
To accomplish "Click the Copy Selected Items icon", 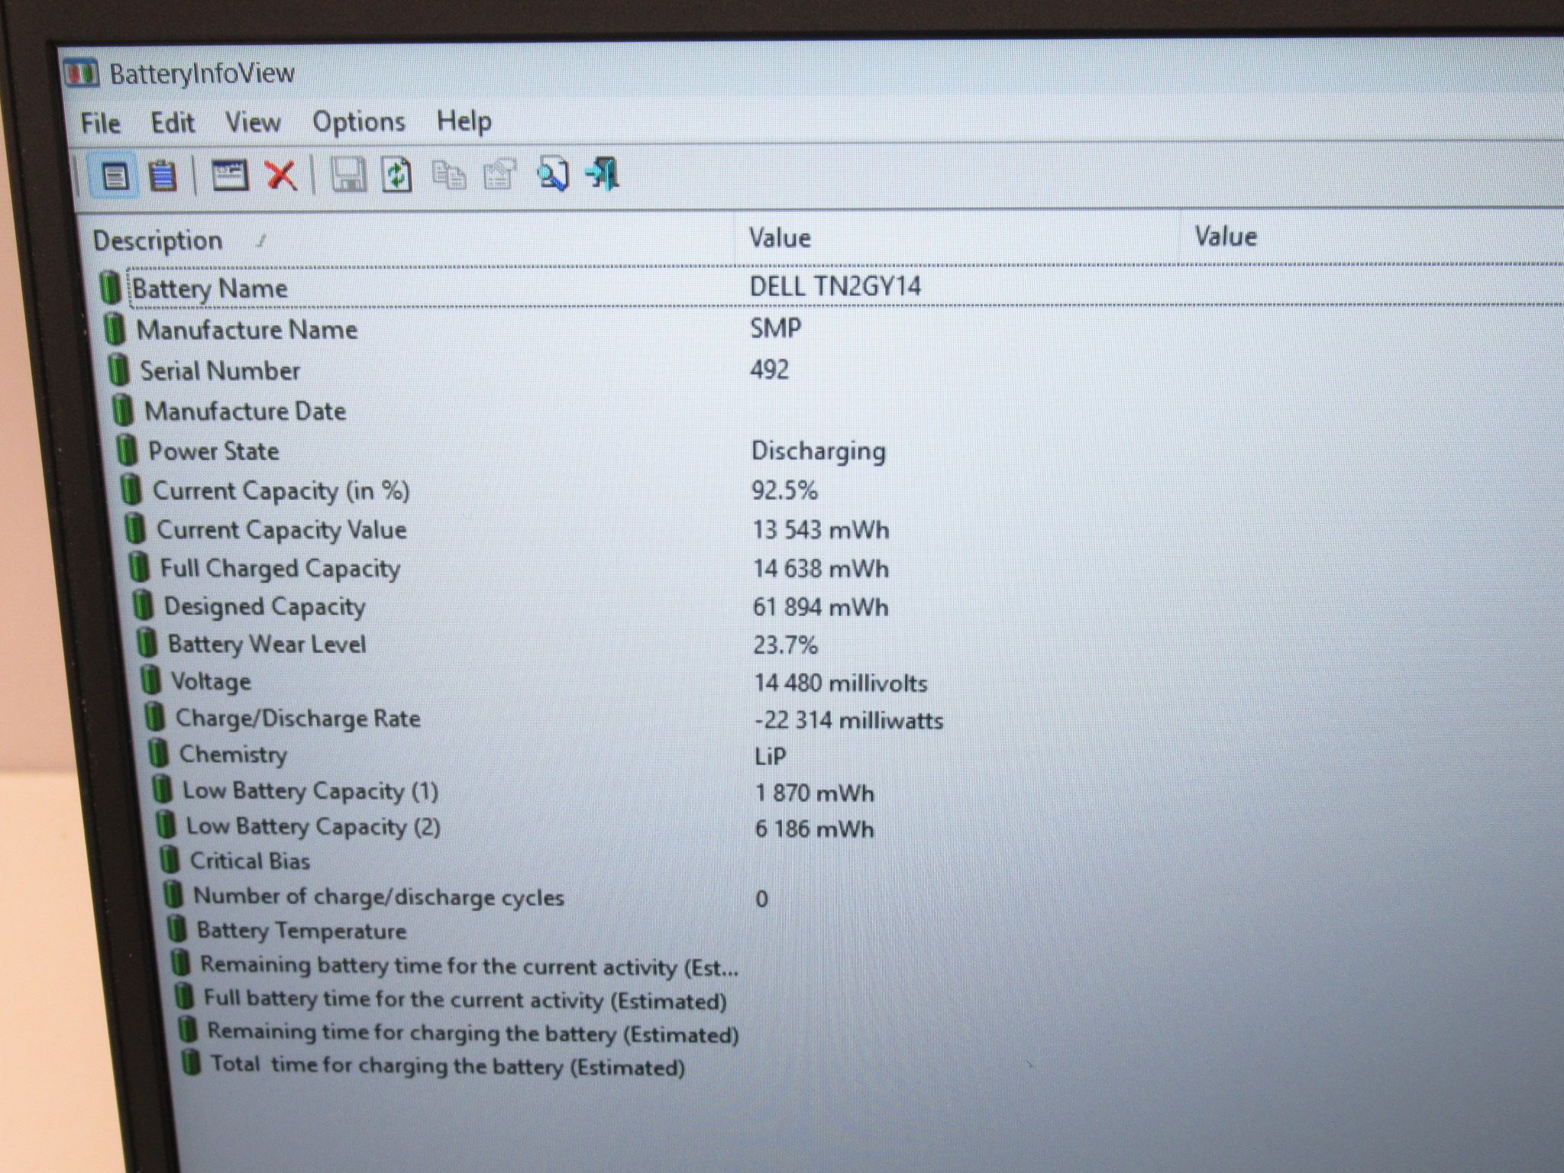I will pos(449,174).
